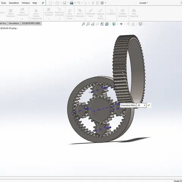Click the View Settings monitor icon
182x182 pixels.
tap(140, 24)
